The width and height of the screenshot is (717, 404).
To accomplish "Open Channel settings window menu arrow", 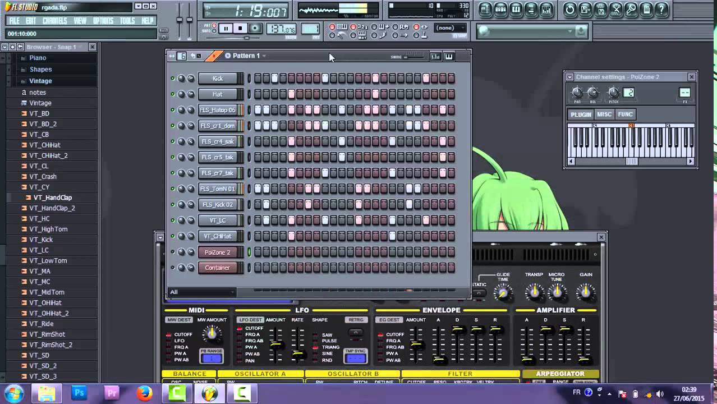I will [x=569, y=77].
